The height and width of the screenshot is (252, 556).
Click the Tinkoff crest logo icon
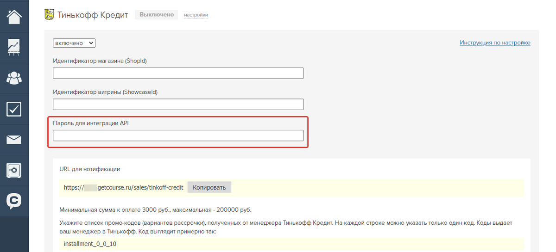click(48, 15)
